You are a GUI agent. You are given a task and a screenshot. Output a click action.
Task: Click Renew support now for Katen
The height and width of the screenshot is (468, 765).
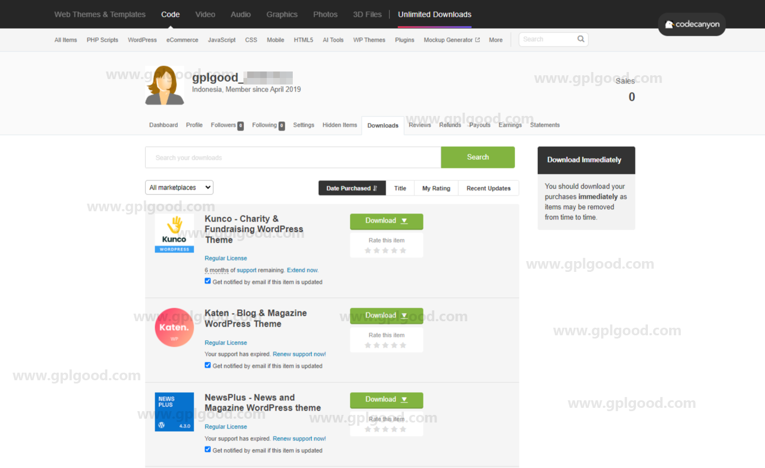tap(299, 354)
